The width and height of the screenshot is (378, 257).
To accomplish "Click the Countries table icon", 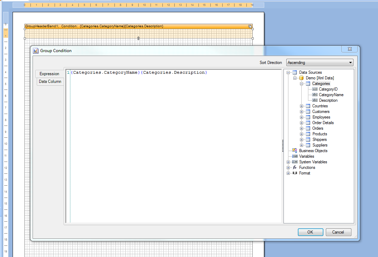I will [x=308, y=106].
